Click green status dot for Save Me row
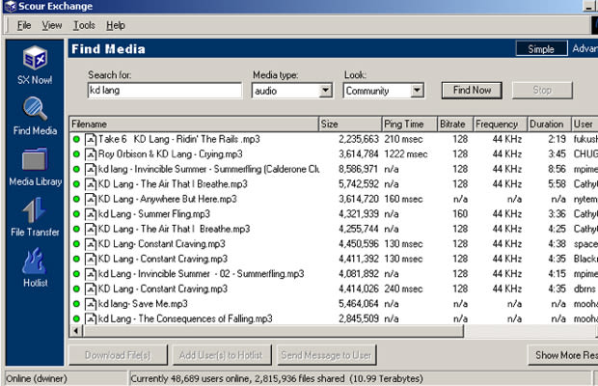The width and height of the screenshot is (598, 386). (x=76, y=304)
